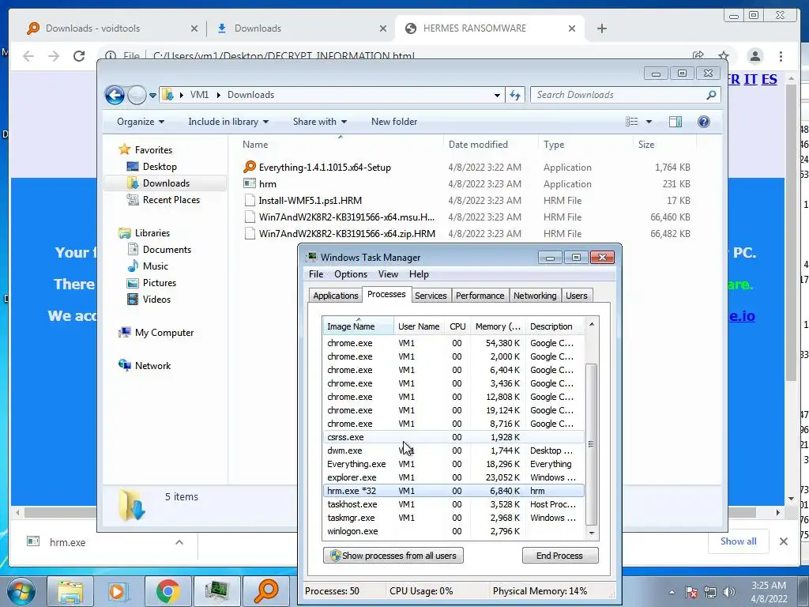This screenshot has width=809, height=607.
Task: Open Windows Media Player taskbar icon
Action: coord(119,591)
